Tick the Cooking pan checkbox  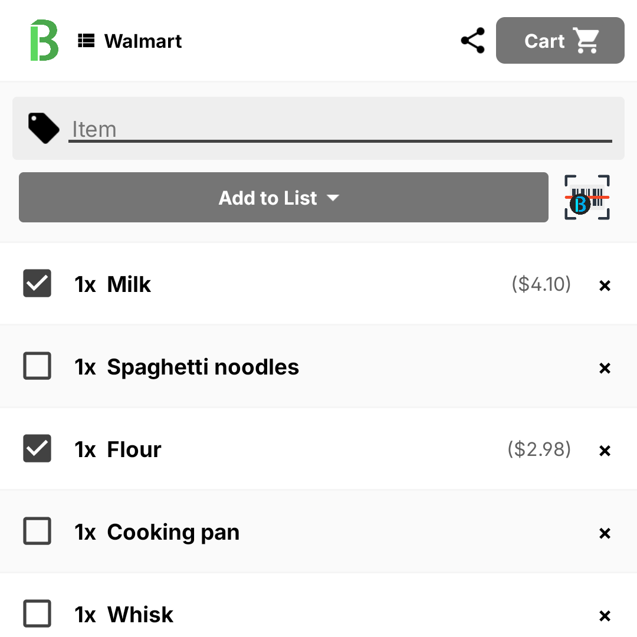(37, 531)
